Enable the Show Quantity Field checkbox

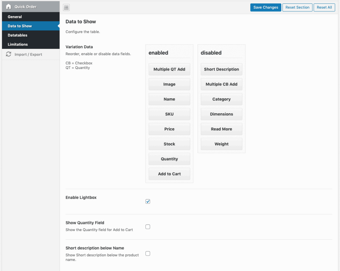[x=148, y=227]
